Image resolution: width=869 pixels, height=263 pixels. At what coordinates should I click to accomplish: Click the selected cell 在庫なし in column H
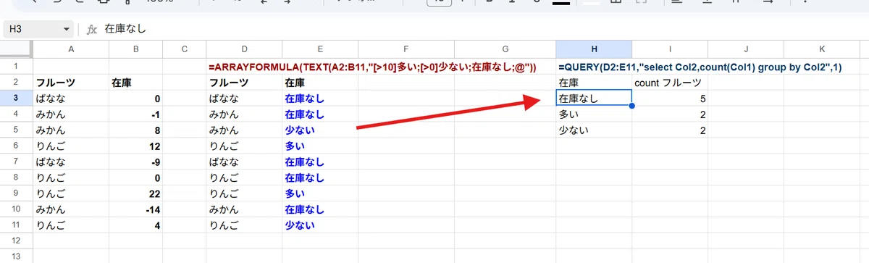[x=594, y=99]
